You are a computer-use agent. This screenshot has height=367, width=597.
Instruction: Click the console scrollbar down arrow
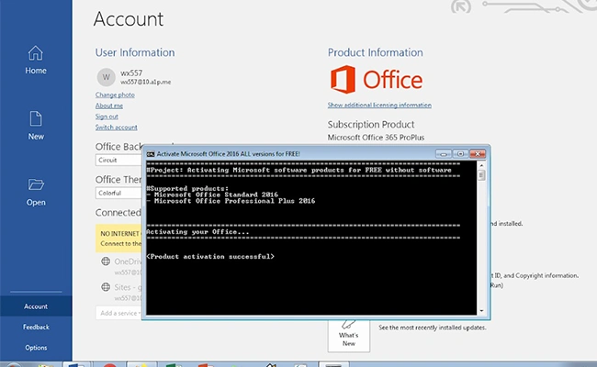point(481,311)
